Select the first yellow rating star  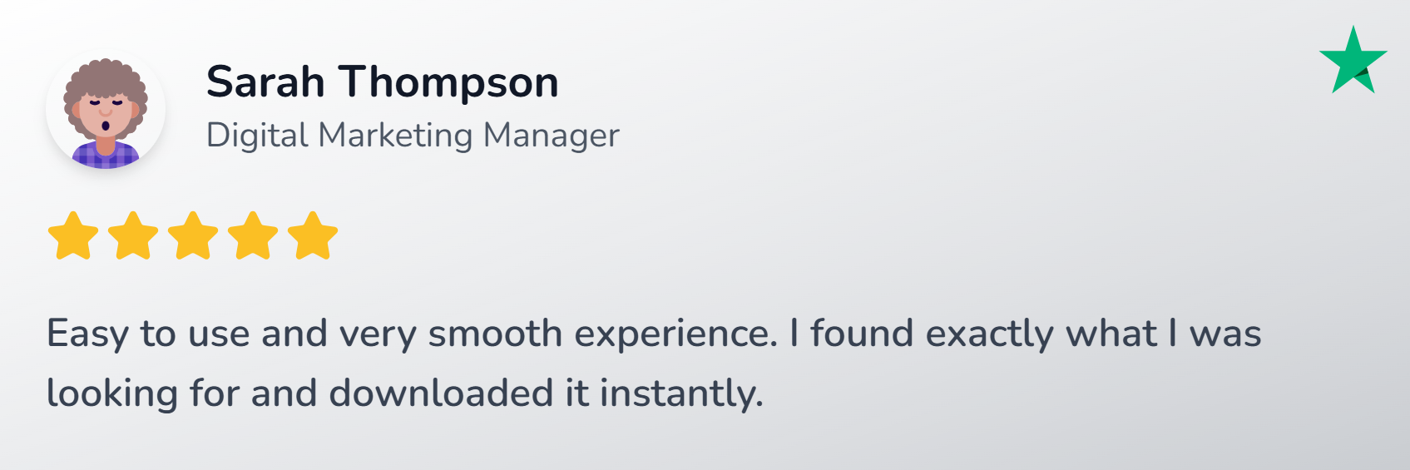(x=73, y=235)
